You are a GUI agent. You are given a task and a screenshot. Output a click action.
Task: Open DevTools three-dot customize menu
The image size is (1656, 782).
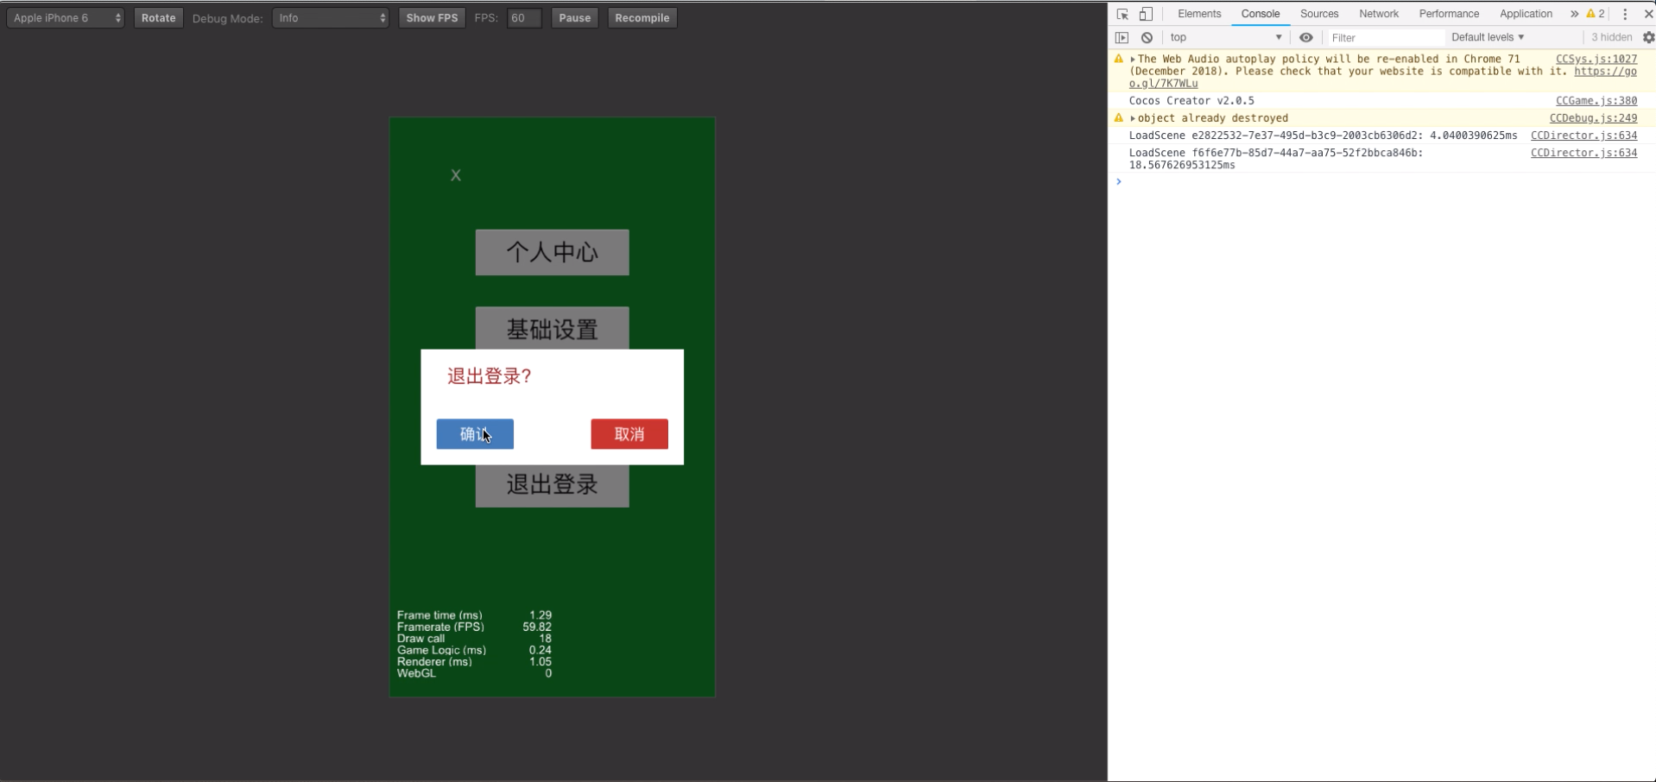click(1625, 14)
